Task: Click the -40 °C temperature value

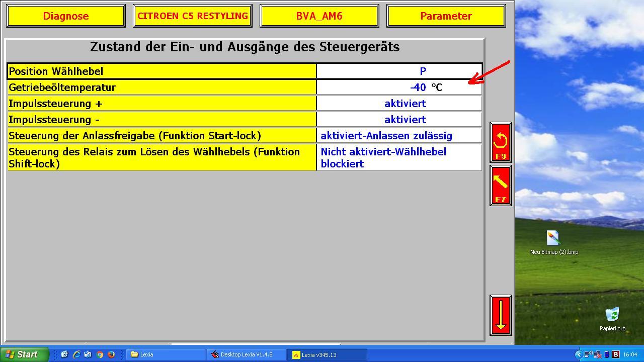Action: point(399,87)
